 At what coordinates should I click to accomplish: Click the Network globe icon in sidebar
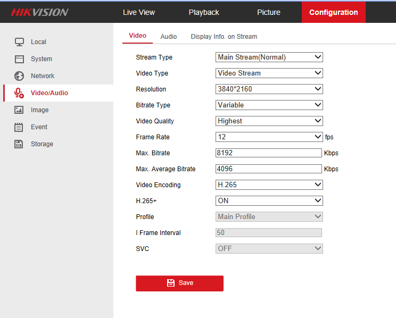point(19,76)
